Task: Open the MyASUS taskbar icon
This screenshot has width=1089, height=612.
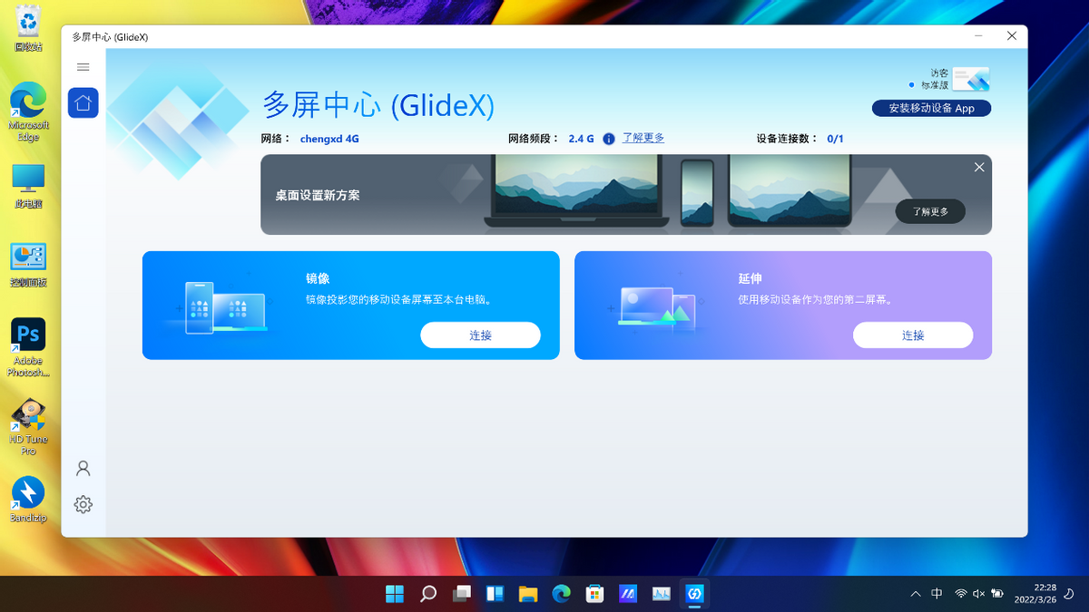Action: [628, 594]
